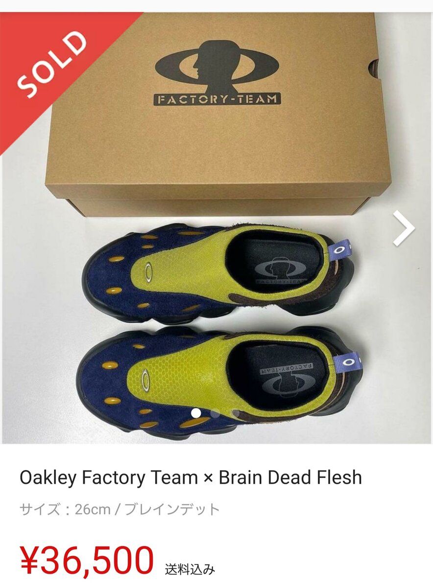Open the ブレインデット brand link
The width and height of the screenshot is (433, 587).
(x=172, y=509)
